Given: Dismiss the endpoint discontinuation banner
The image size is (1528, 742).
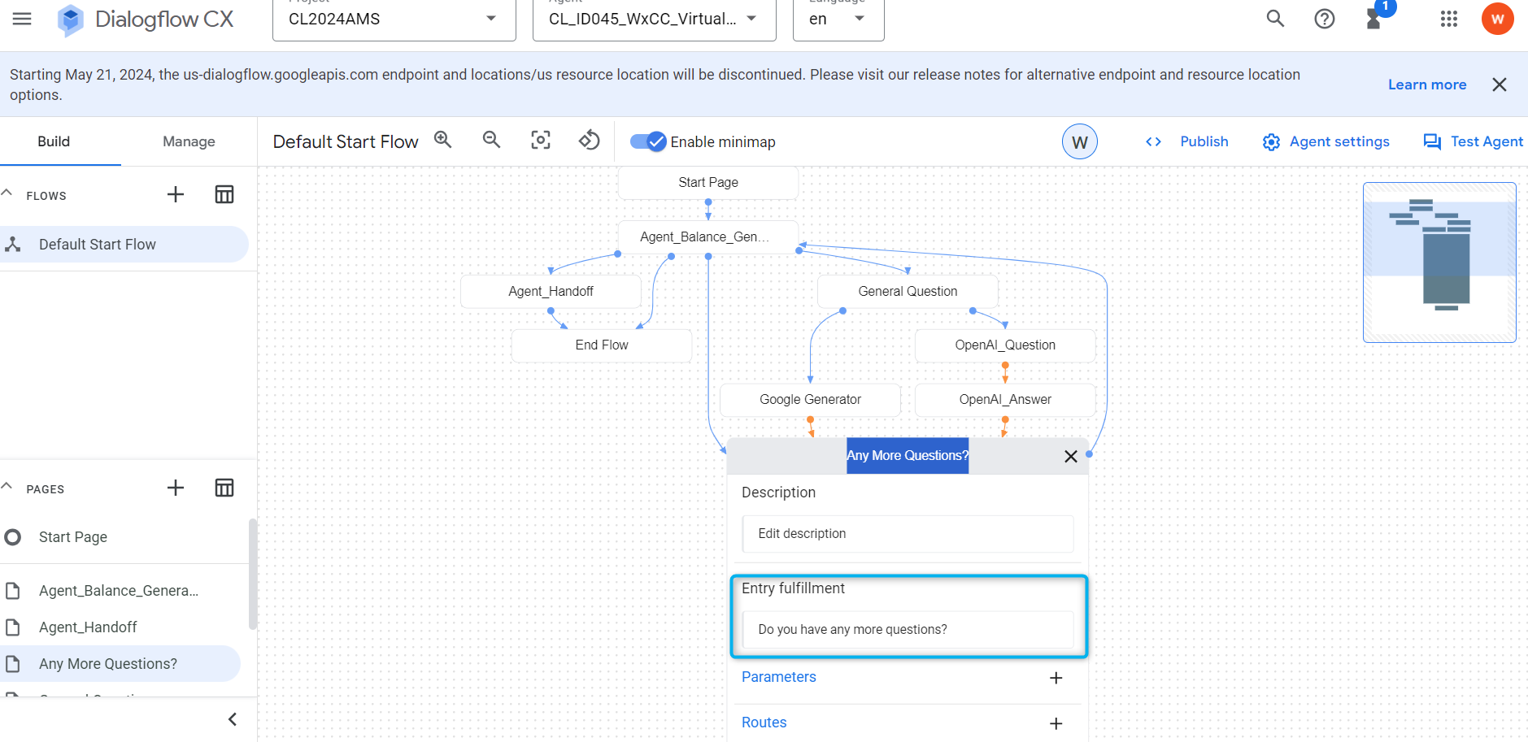Looking at the screenshot, I should pos(1500,85).
